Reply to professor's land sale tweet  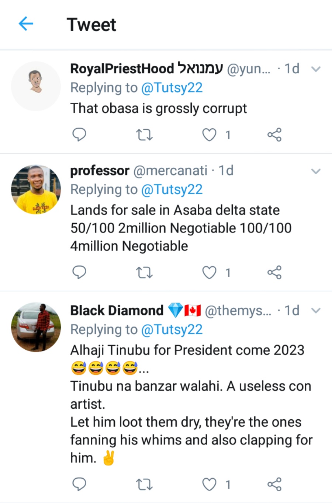click(79, 272)
